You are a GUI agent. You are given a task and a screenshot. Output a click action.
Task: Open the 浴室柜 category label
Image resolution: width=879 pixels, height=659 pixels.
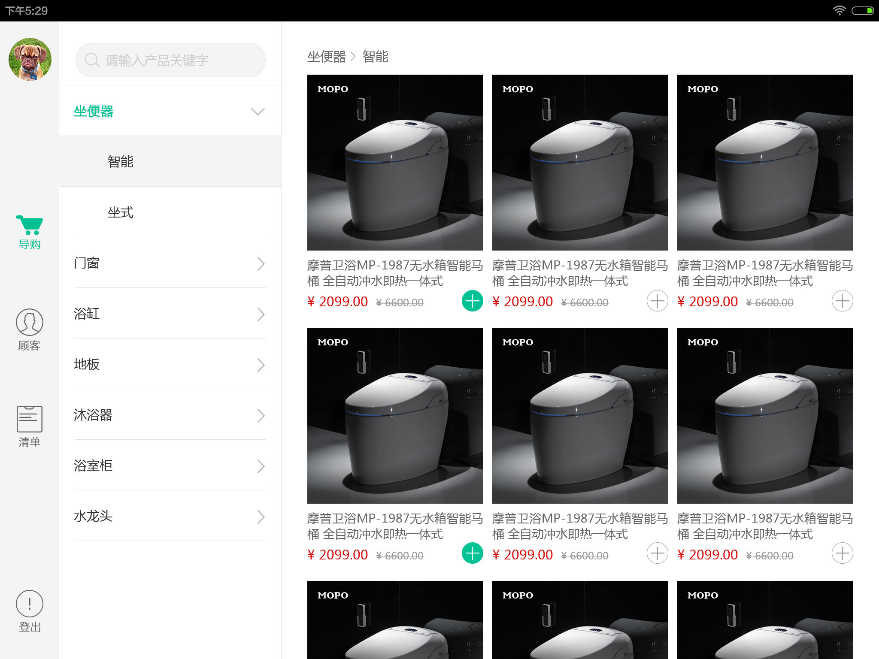93,466
